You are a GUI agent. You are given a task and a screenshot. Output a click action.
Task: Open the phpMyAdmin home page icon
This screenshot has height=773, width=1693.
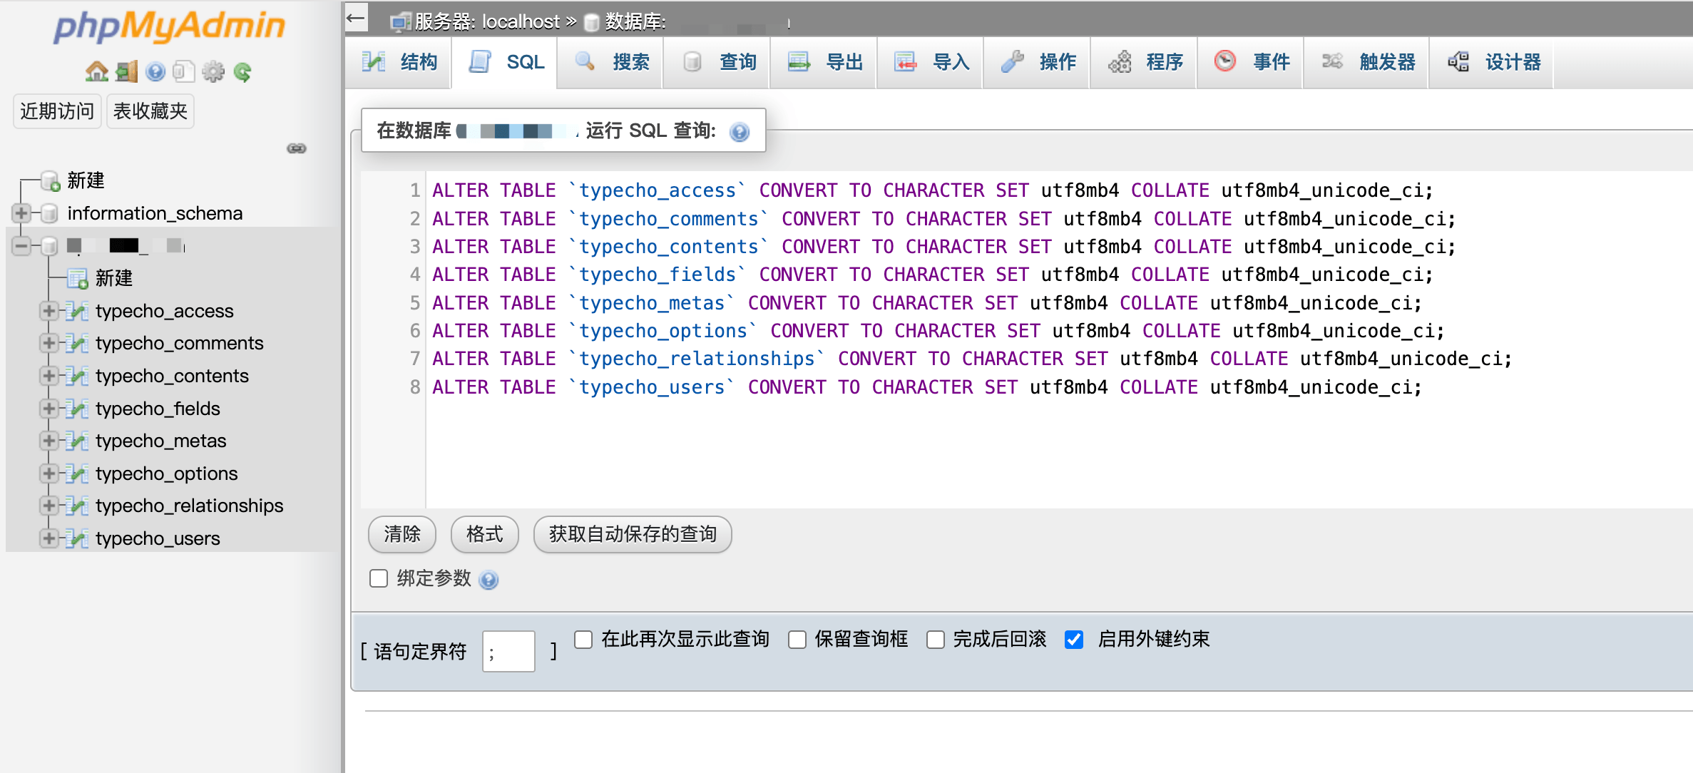[x=96, y=71]
